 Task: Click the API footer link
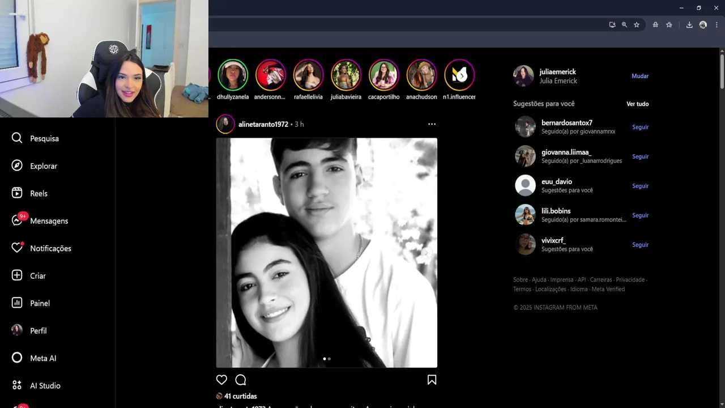582,280
